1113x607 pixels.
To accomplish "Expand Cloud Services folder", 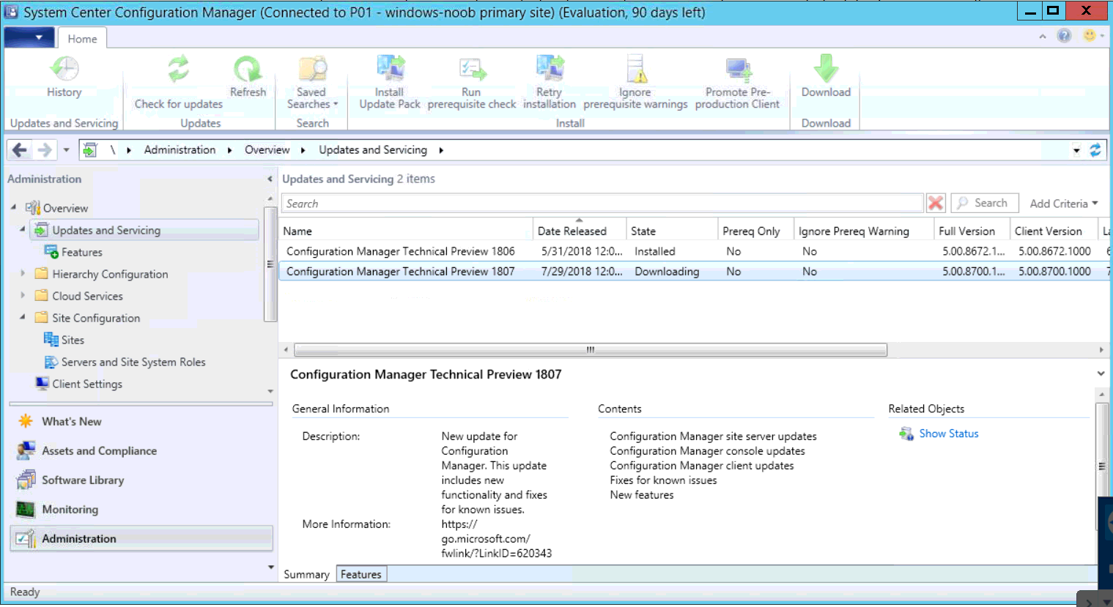I will coord(23,296).
